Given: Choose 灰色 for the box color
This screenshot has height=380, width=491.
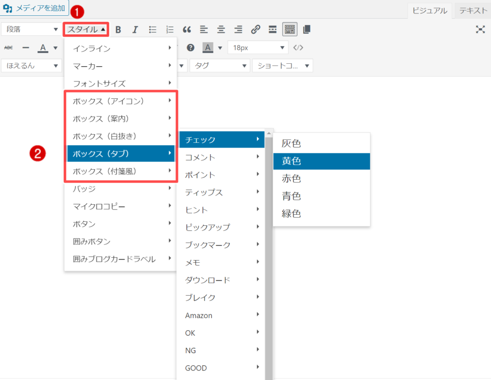Looking at the screenshot, I should click(x=322, y=143).
